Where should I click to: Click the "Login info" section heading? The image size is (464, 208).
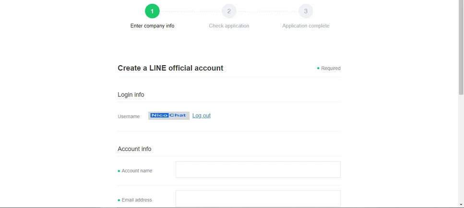tap(131, 95)
